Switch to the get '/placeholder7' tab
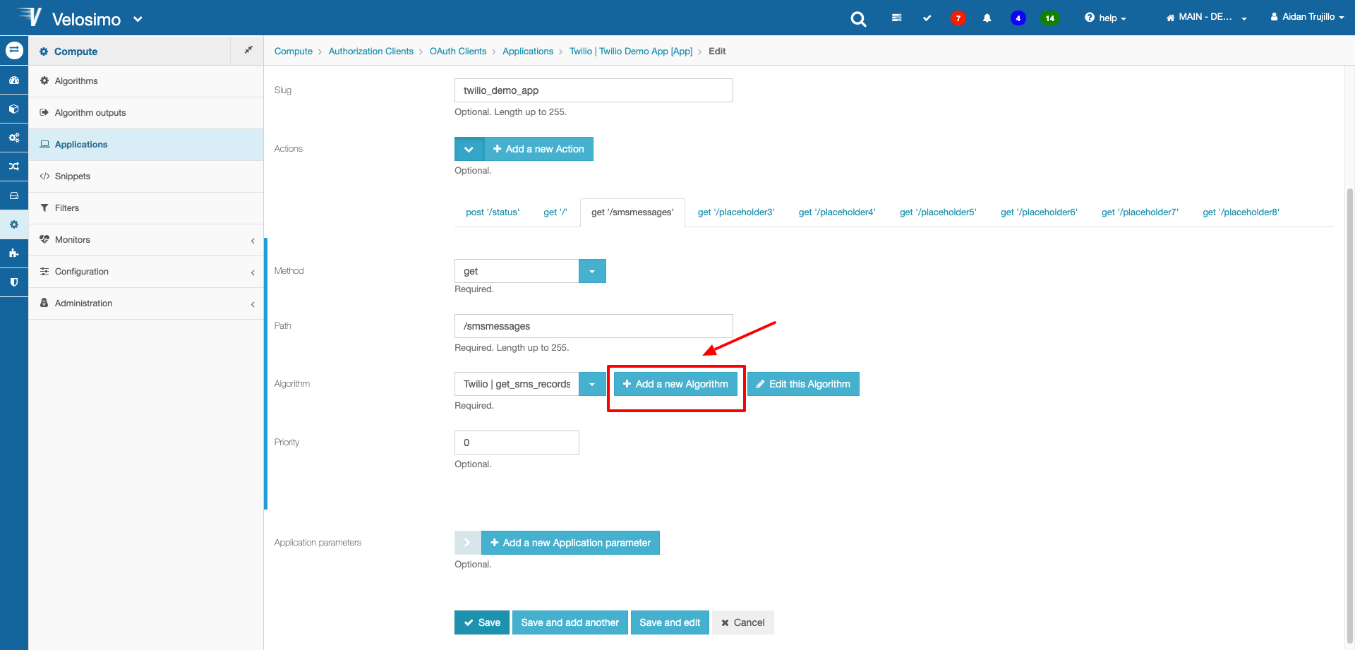The height and width of the screenshot is (650, 1355). (1140, 212)
